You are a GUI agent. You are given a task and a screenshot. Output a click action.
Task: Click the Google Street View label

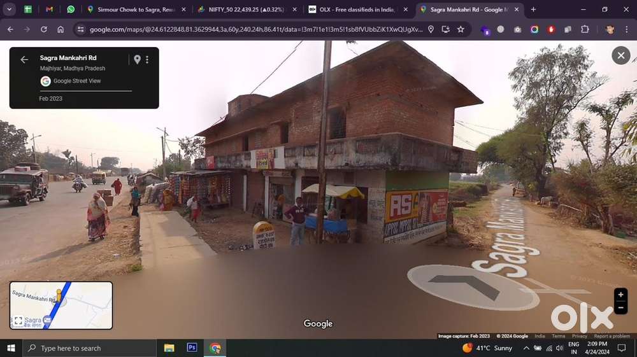click(x=76, y=81)
